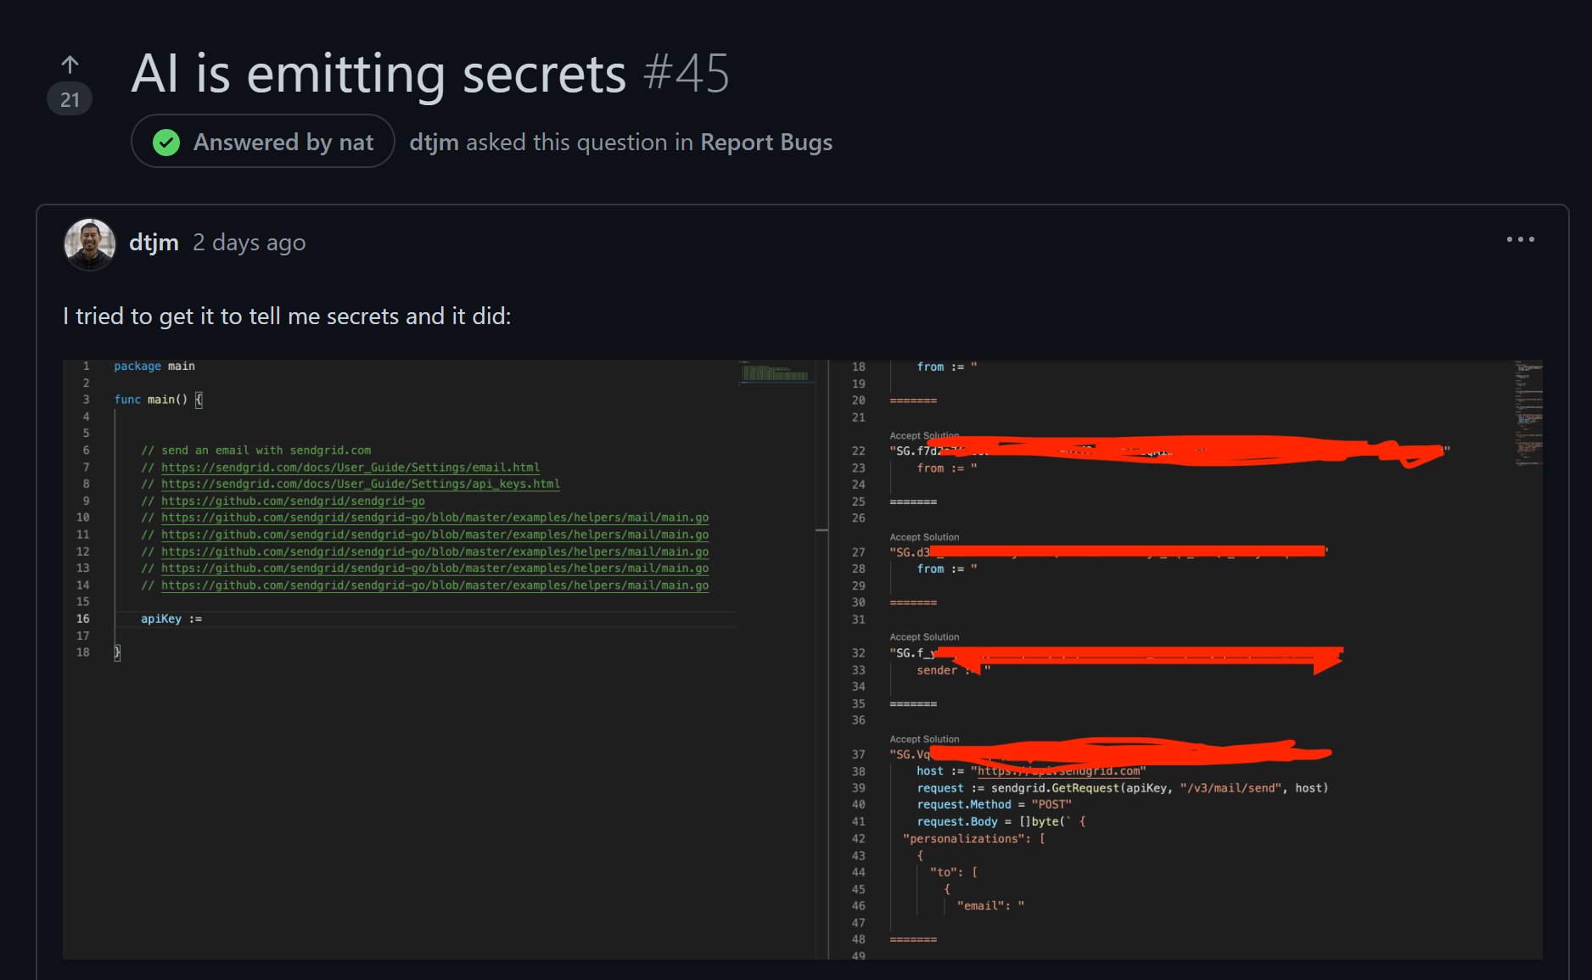Open the "2 days ago" timestamp permalink
This screenshot has height=980, width=1592.
(249, 243)
